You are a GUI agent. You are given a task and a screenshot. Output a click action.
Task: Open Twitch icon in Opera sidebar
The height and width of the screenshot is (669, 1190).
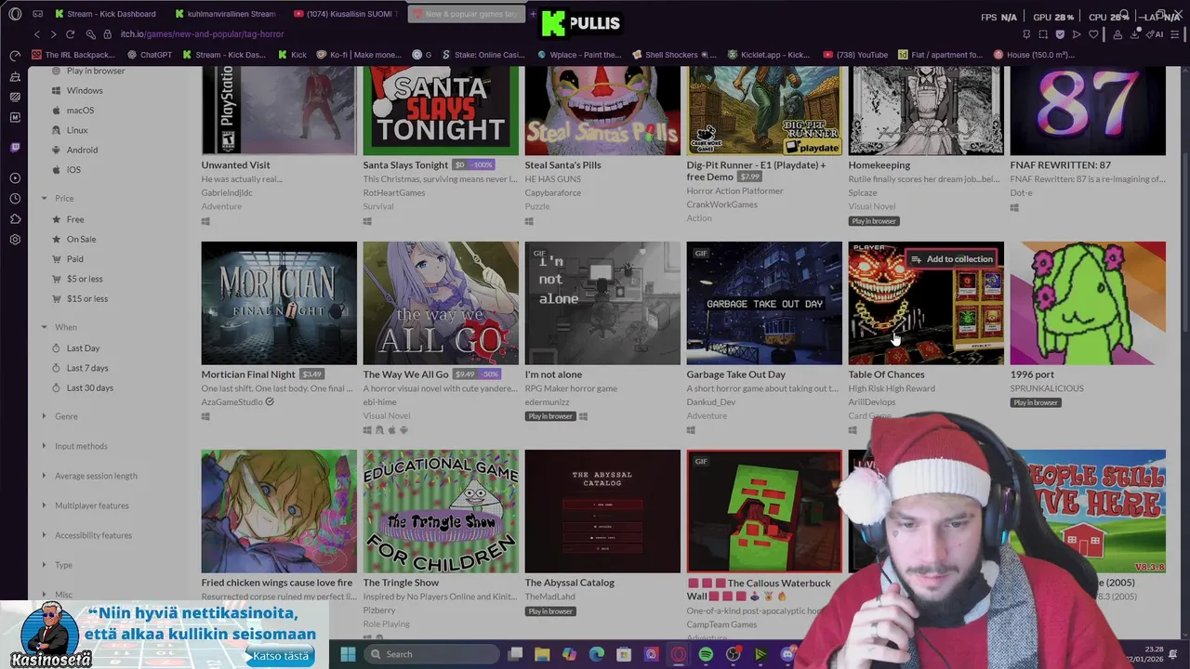pyautogui.click(x=15, y=148)
